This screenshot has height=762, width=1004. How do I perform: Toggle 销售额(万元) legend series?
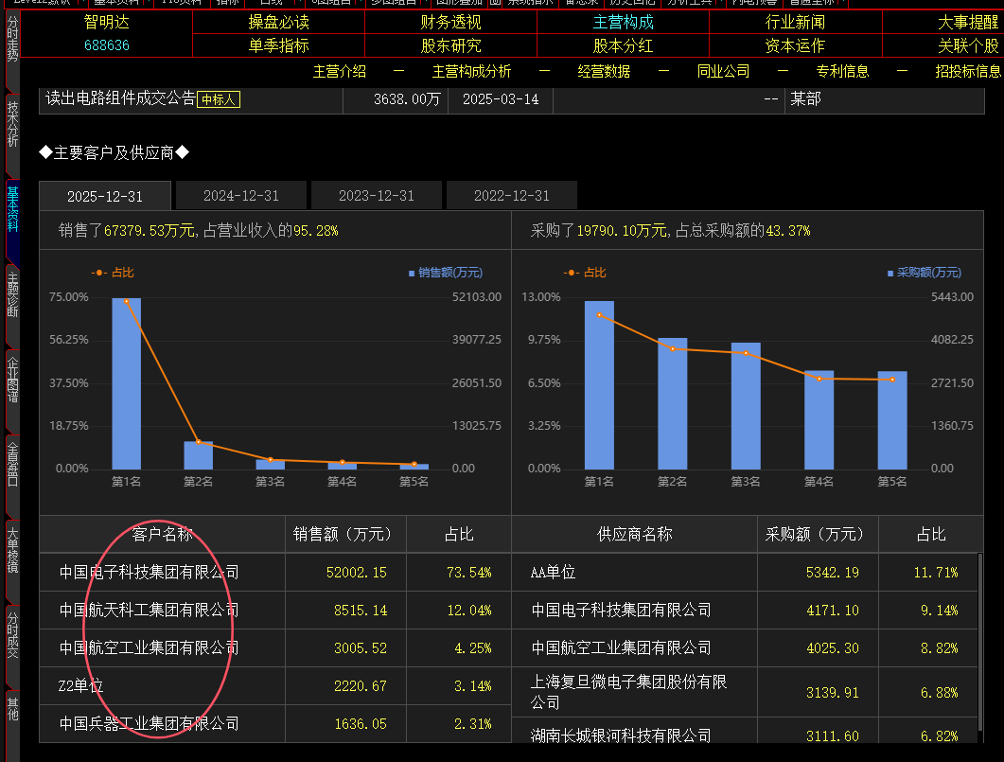coord(446,273)
